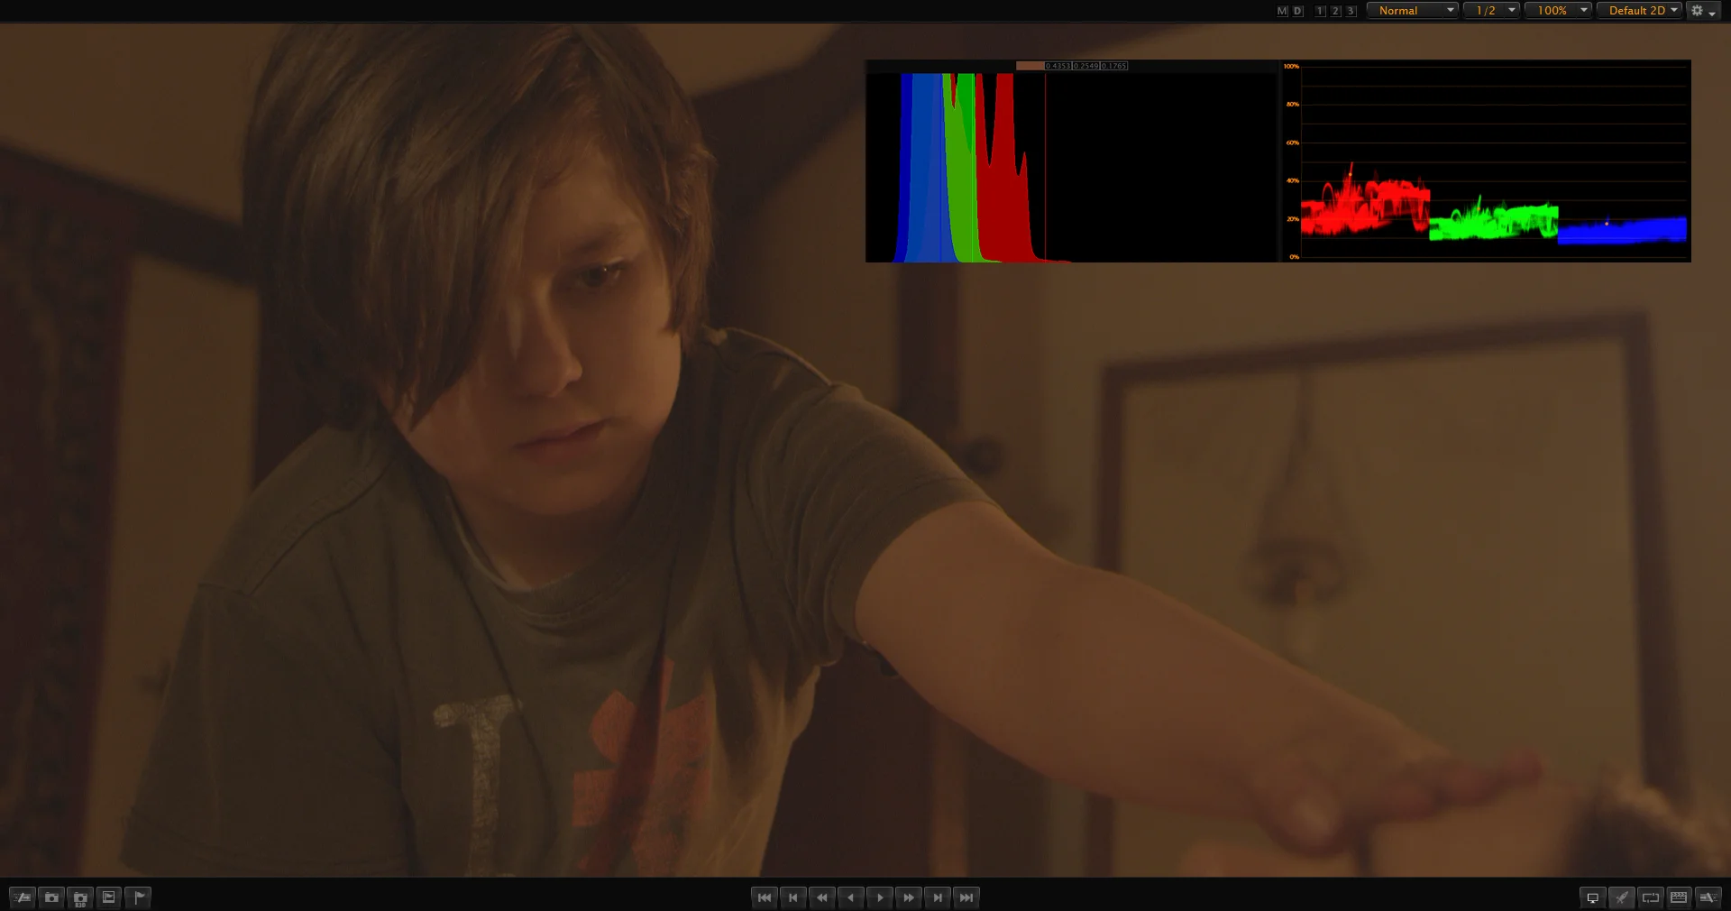The width and height of the screenshot is (1731, 911).
Task: Select layout preset 3
Action: [x=1351, y=11]
